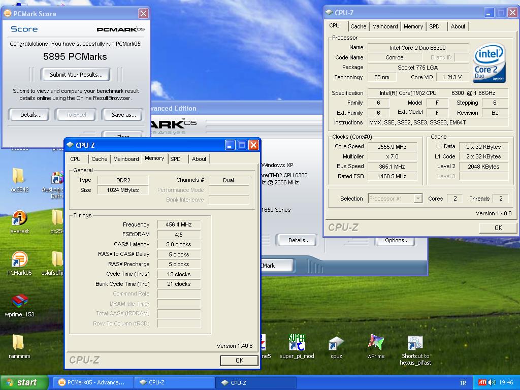Click the Package Socket 775 LGA value
The height and width of the screenshot is (390, 520).
(418, 68)
